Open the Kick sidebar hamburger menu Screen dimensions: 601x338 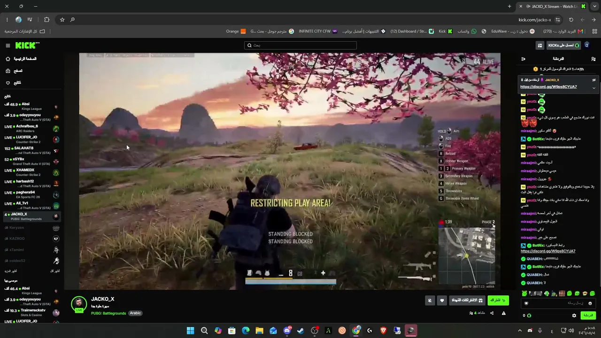click(8, 46)
